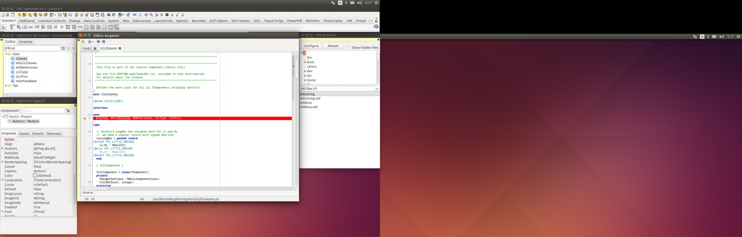
Task: Click the source editor horizontal scrollbar
Action: (188, 189)
